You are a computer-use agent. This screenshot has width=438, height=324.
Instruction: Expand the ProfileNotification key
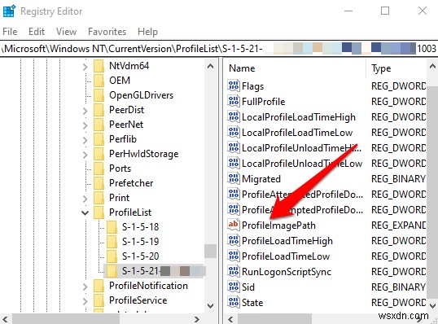coord(85,287)
